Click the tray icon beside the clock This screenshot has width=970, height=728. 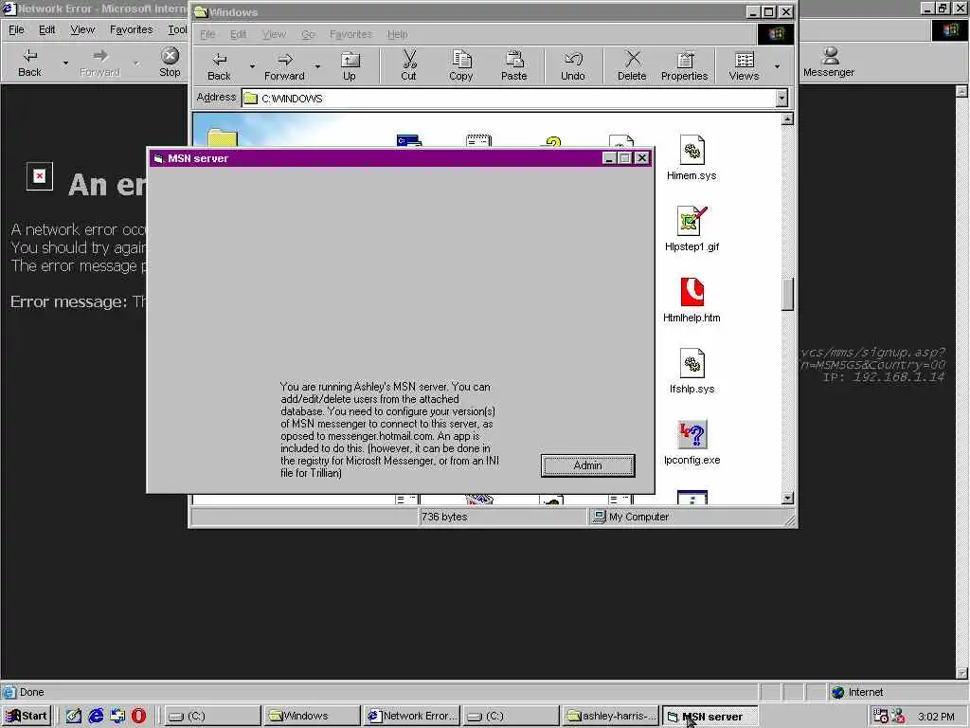[x=898, y=717]
